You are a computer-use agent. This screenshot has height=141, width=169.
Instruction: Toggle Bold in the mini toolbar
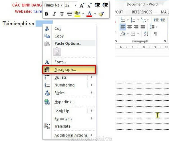[47, 14]
